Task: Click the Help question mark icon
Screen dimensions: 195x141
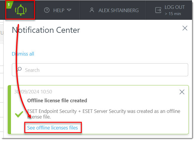Action: [x=47, y=10]
